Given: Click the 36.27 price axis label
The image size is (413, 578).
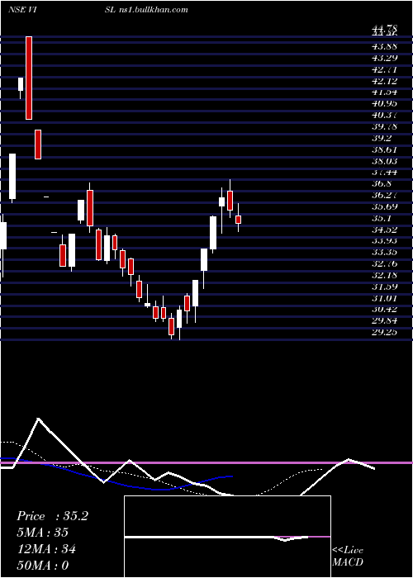Looking at the screenshot, I should coord(384,196).
